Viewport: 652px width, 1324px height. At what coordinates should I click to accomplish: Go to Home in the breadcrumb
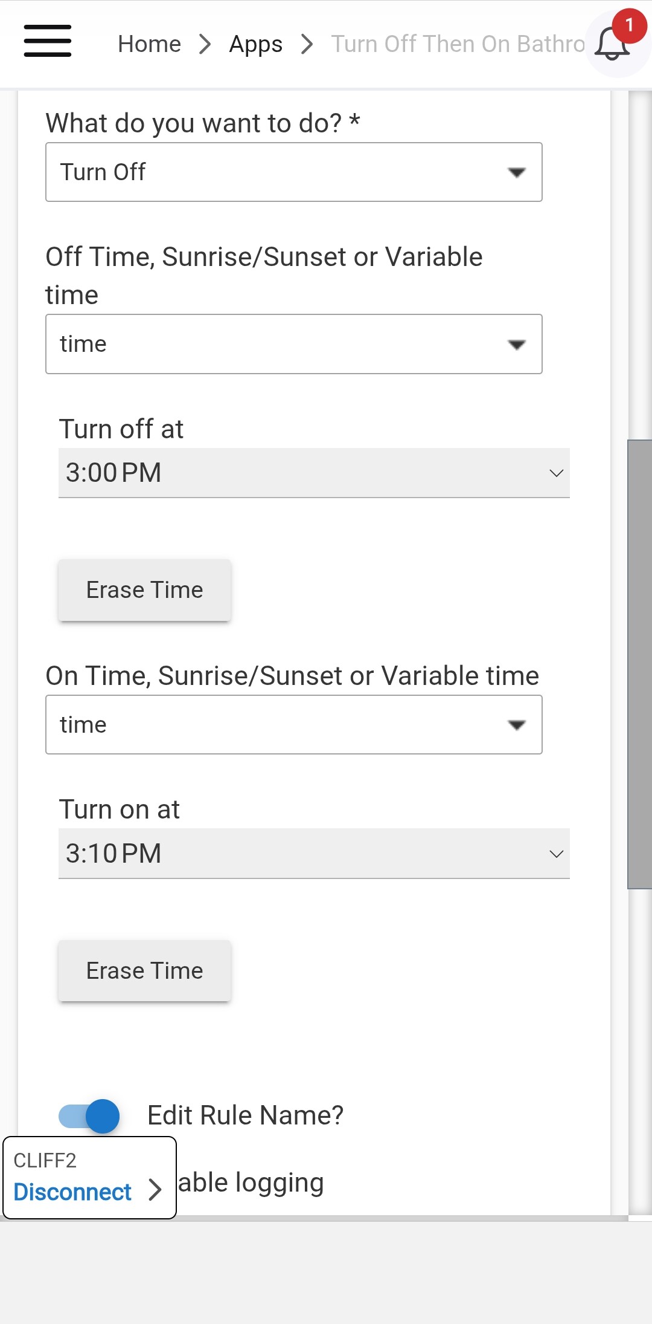click(x=149, y=44)
